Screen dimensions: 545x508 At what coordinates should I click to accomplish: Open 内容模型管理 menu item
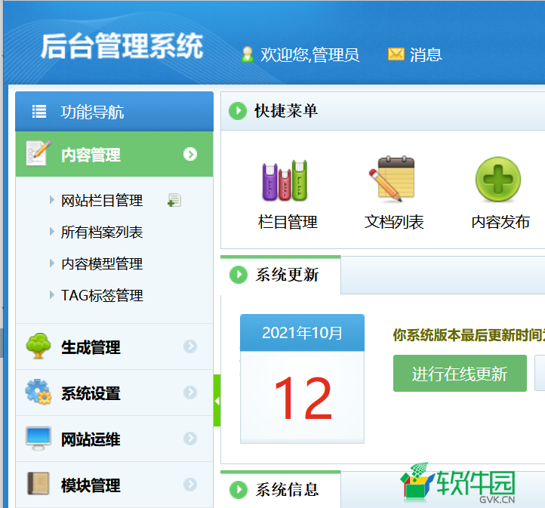click(102, 263)
